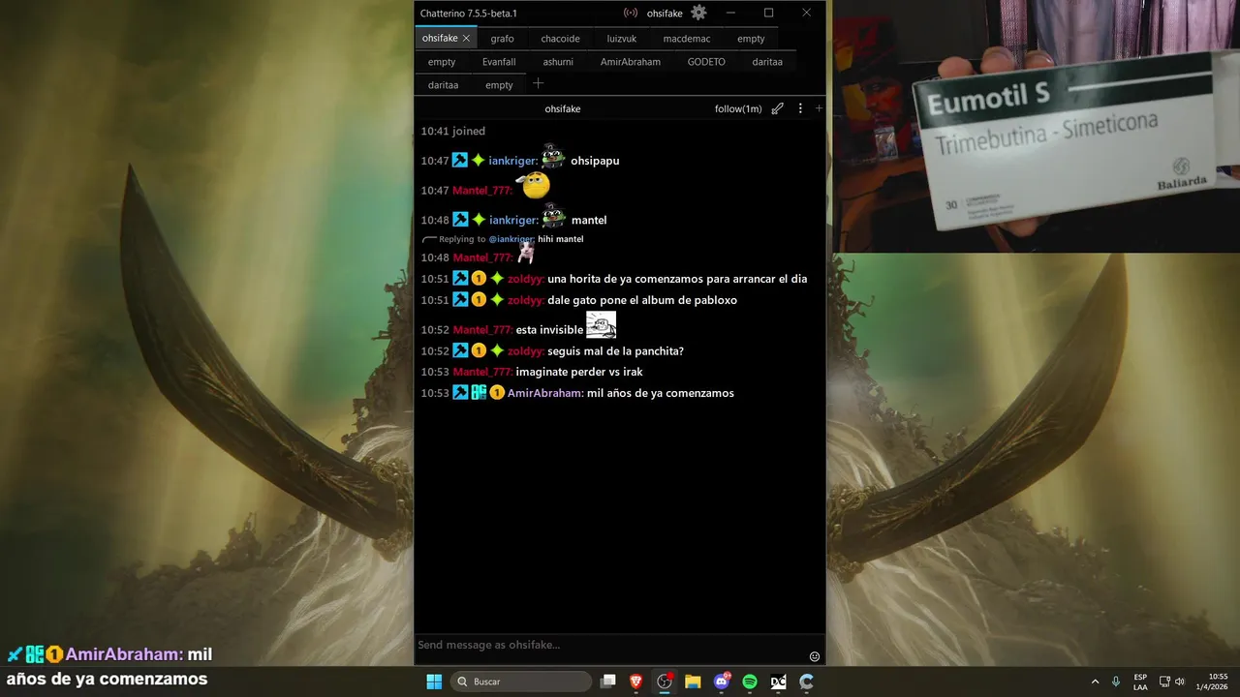Open the volume tray icon

(x=1180, y=682)
